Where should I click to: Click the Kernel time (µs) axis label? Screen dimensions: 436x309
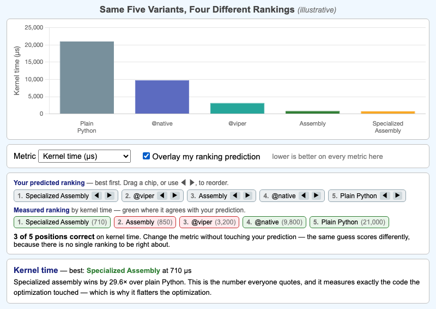click(x=17, y=71)
